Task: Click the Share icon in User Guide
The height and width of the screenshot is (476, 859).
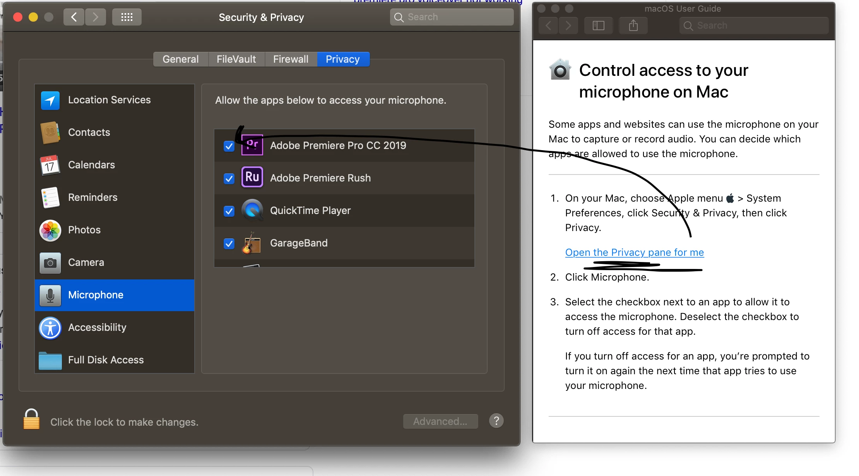Action: [633, 26]
